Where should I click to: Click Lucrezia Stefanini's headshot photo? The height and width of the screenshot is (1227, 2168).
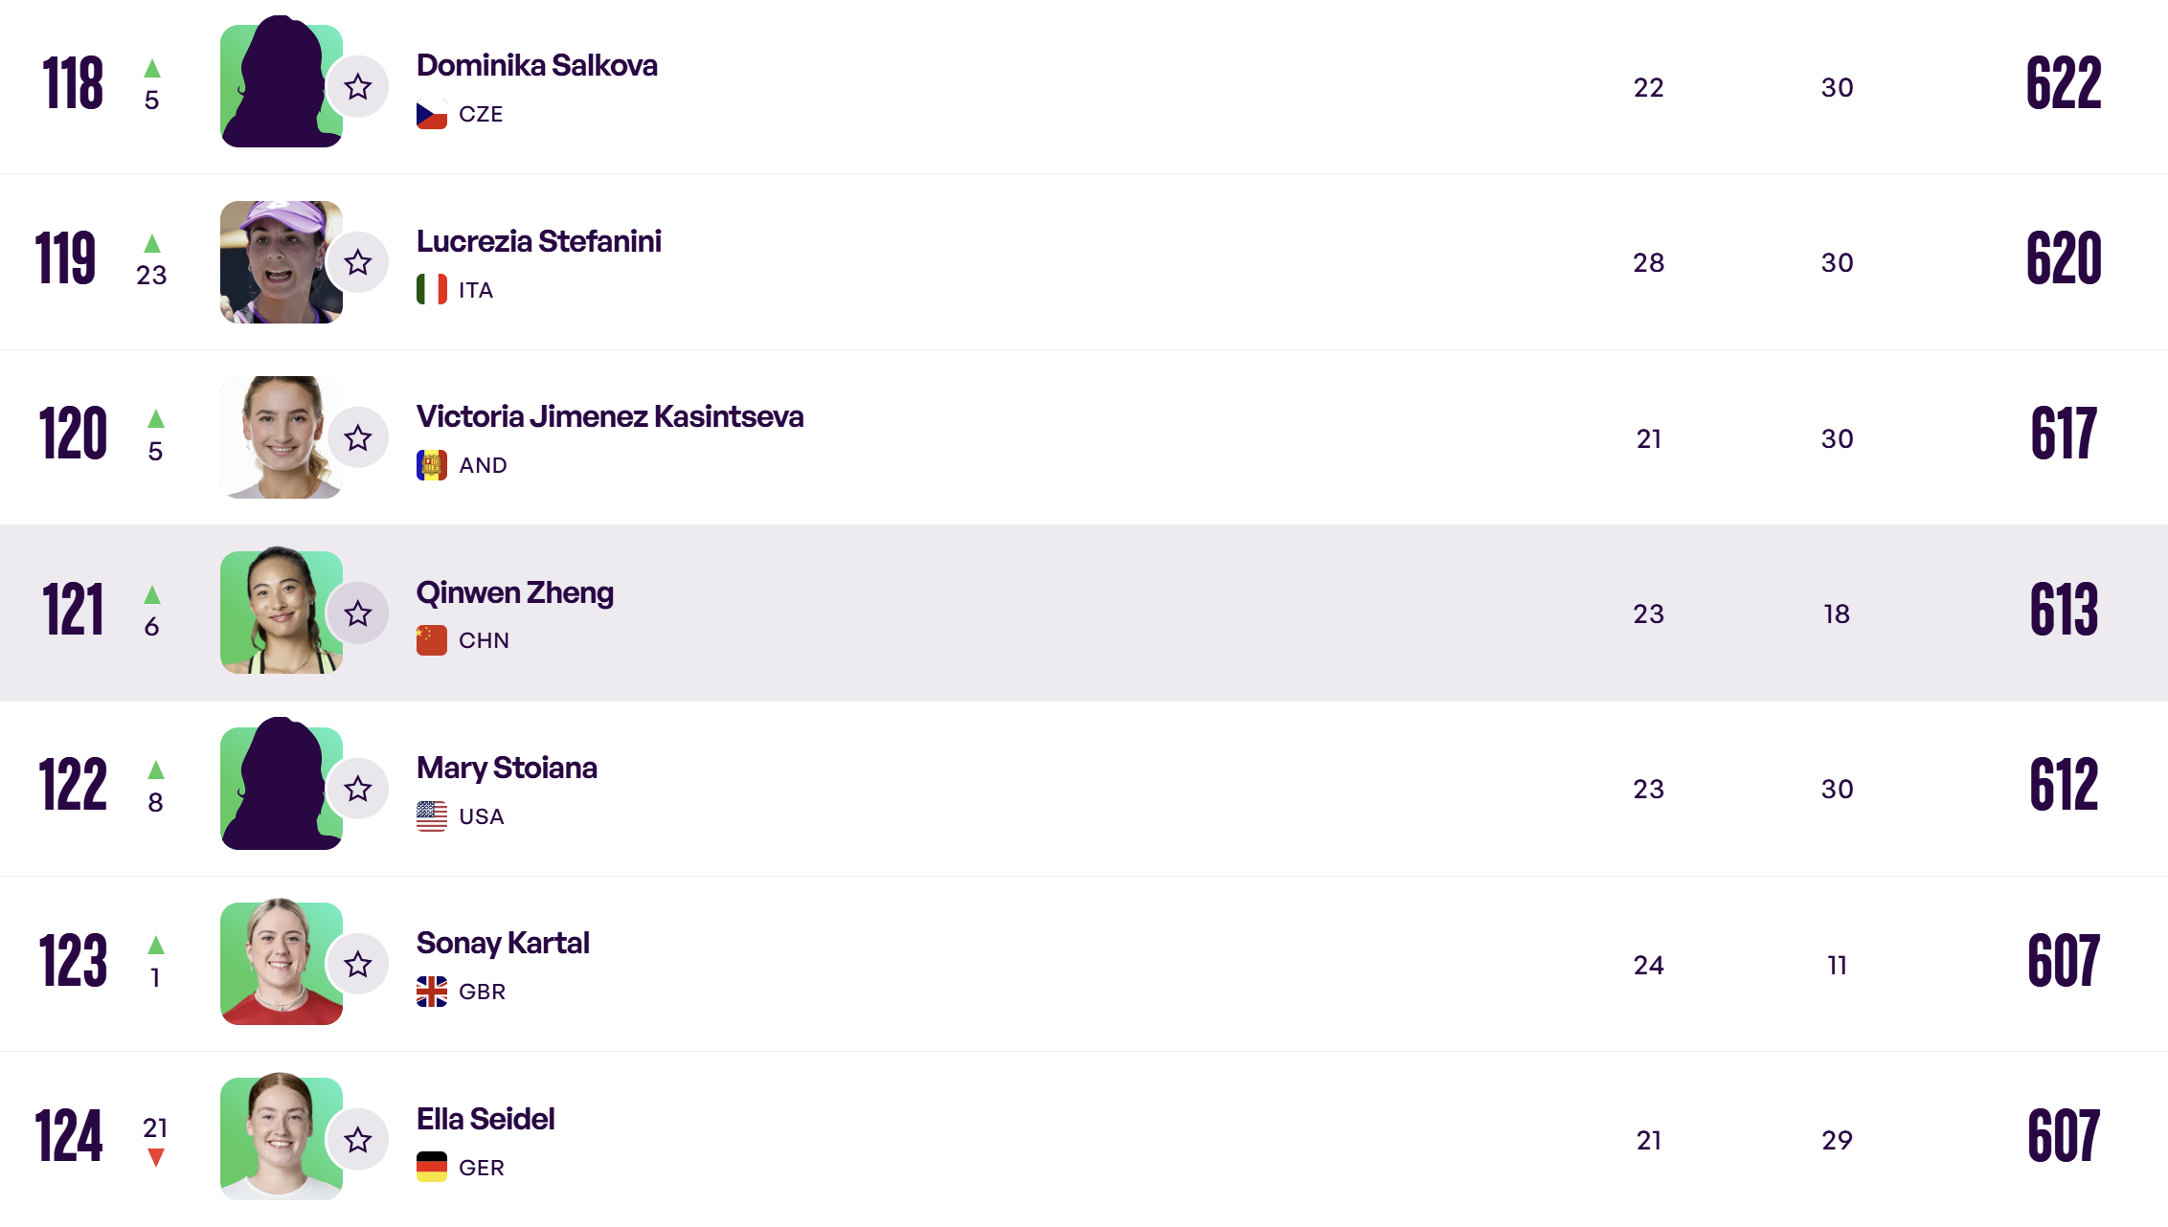(x=281, y=262)
